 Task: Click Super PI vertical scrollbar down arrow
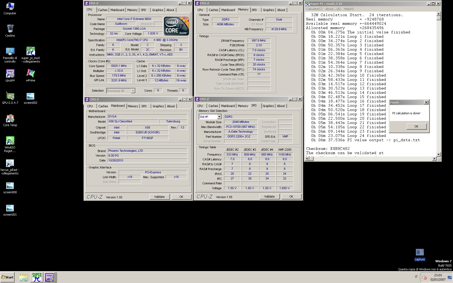coord(438,154)
